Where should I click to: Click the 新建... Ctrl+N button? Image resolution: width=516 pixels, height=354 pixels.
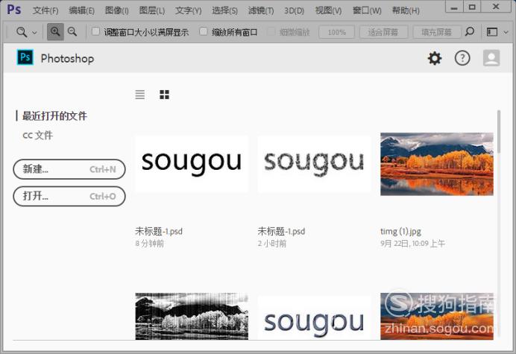click(x=69, y=169)
